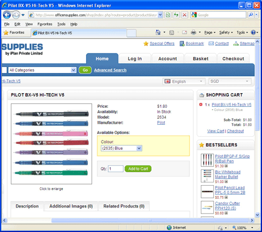Click the Checkout link in Shopping Cart
Screen dimensions: 262x232
(235, 131)
